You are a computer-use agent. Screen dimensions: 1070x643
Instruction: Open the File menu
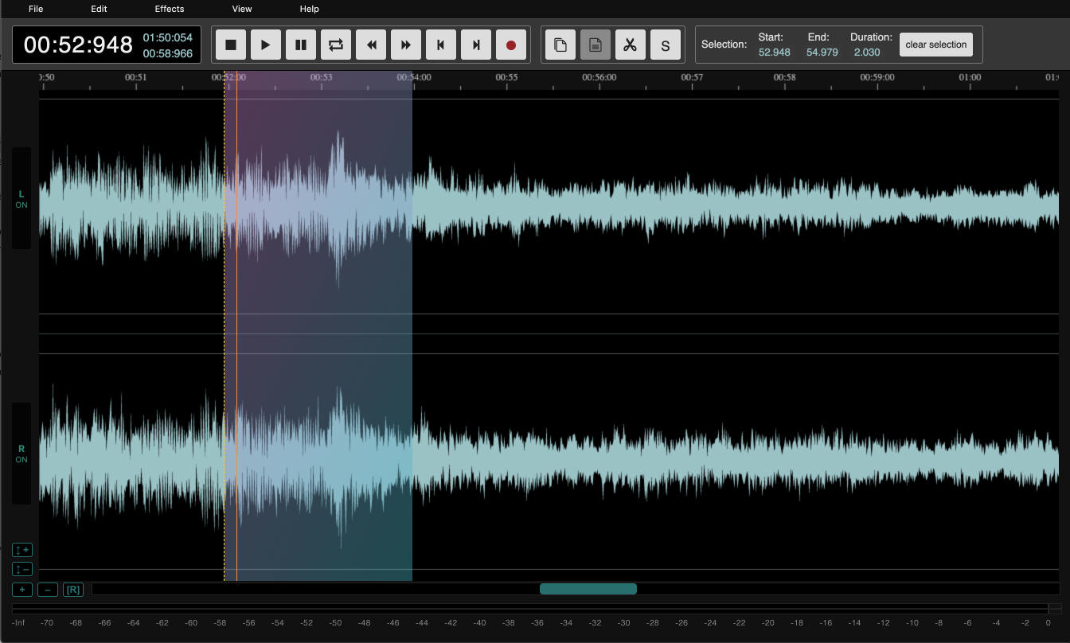pyautogui.click(x=36, y=9)
